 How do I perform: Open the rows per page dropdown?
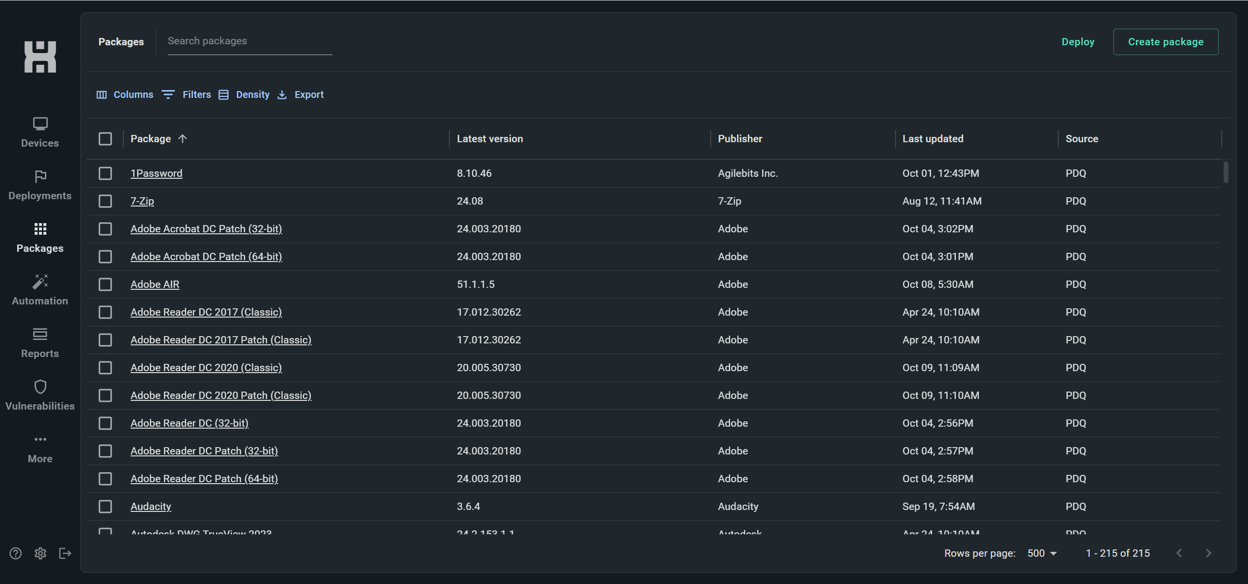1042,553
